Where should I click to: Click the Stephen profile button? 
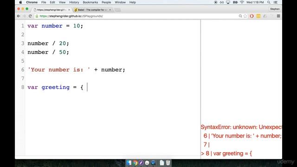point(275,9)
